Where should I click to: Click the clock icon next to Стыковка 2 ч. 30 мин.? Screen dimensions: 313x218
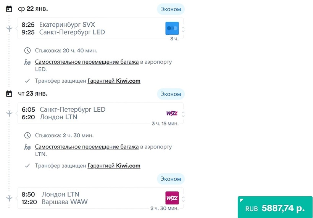coord(27,135)
